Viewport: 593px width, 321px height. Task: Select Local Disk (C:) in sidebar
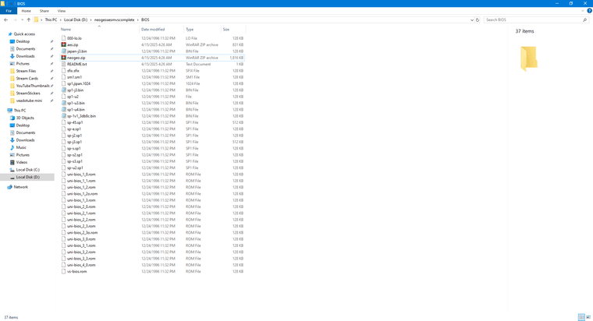[x=27, y=169]
